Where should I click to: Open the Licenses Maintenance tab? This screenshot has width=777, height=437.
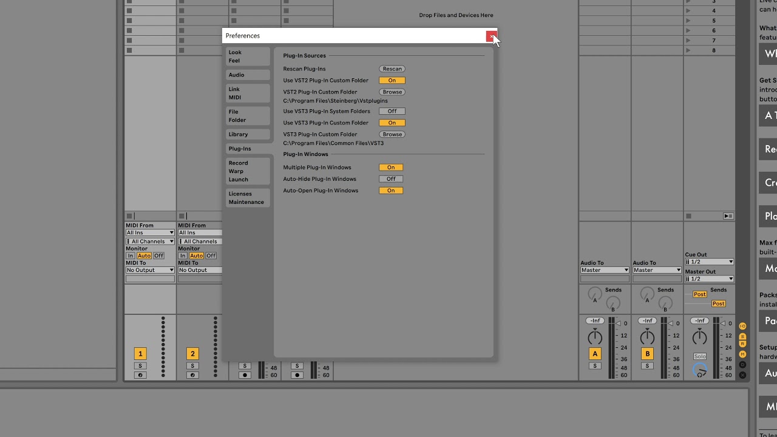coord(248,198)
